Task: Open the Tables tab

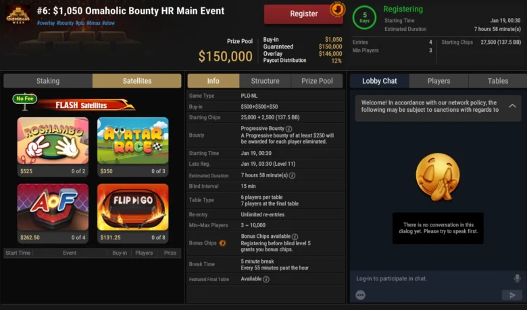Action: pyautogui.click(x=498, y=81)
